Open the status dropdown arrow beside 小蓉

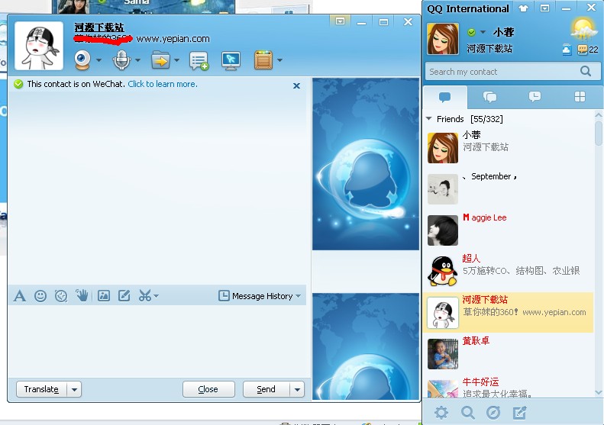tap(483, 32)
